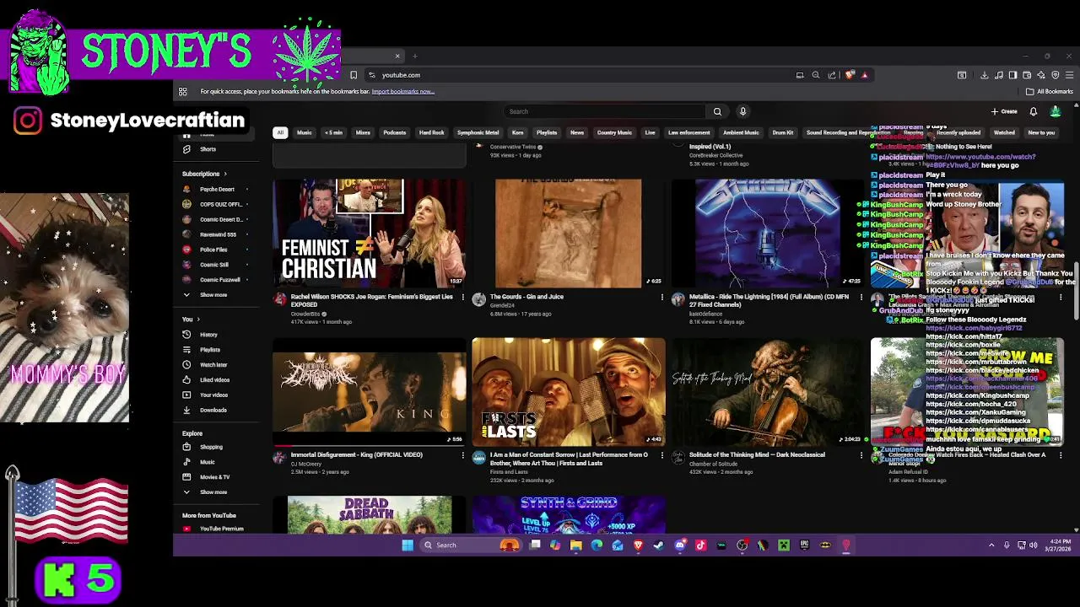1080x607 pixels.
Task: Expand Show more under Explore
Action: [x=218, y=492]
